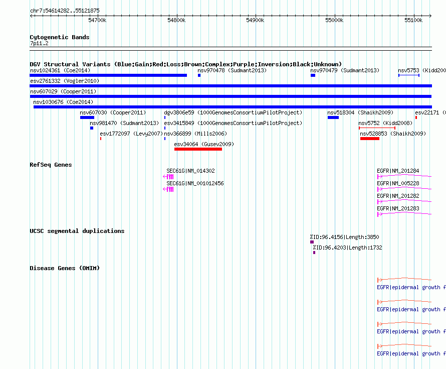Select the blue bar under nsv607029
Image resolution: width=446 pixels, height=369 pixels.
point(231,96)
